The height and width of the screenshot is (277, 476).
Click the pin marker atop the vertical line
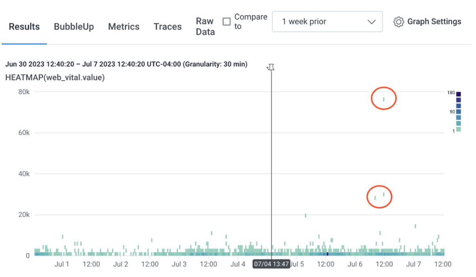(271, 68)
